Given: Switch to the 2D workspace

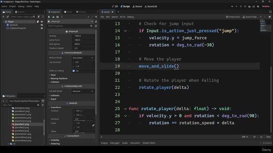Looking at the screenshot, I should pos(115,6).
